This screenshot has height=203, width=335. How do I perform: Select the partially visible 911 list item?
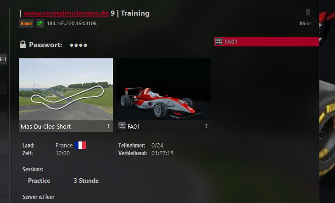click(x=4, y=59)
